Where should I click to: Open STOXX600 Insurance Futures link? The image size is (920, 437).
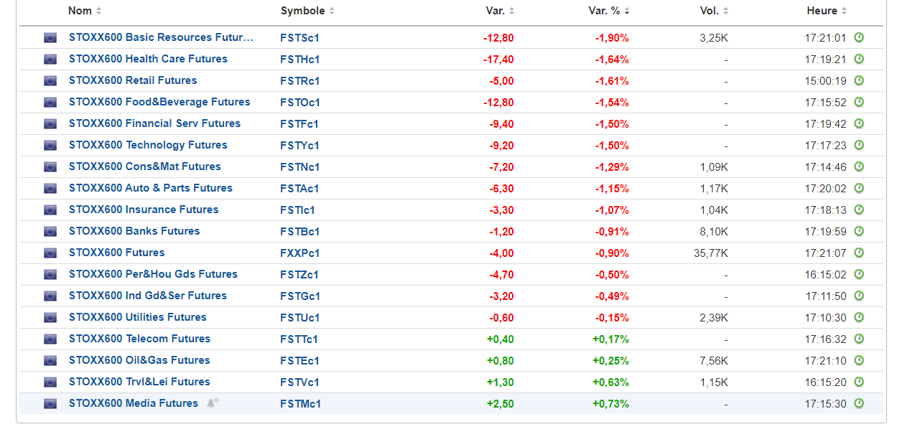click(144, 210)
